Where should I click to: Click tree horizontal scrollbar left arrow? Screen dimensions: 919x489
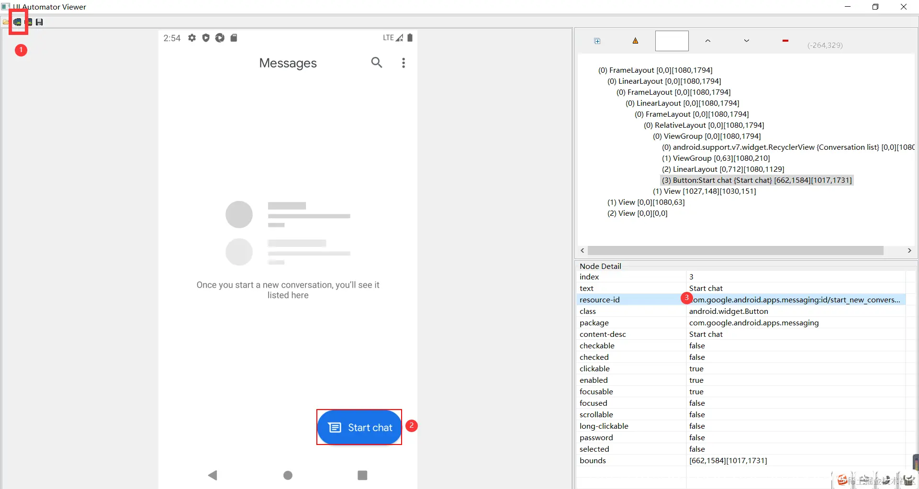pos(582,251)
